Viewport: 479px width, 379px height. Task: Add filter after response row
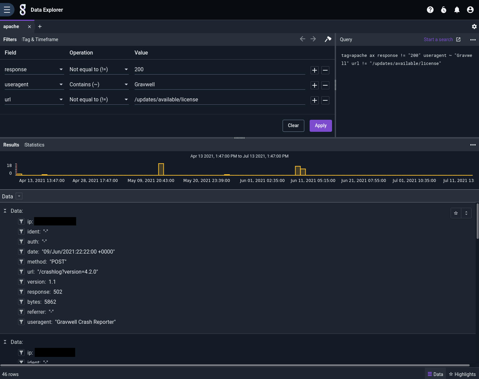(315, 70)
